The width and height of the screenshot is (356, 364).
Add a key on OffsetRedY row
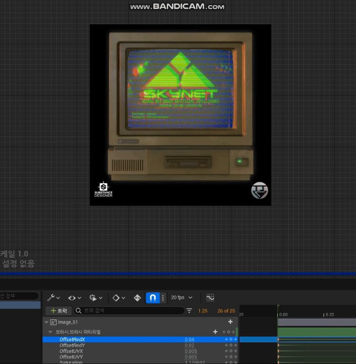pos(231,345)
